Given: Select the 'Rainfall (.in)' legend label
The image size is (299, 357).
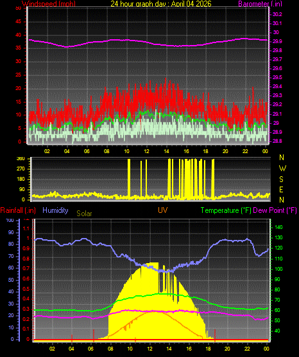Looking at the screenshot, I should [x=18, y=210].
